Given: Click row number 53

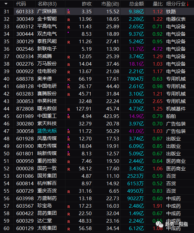Looking at the screenshot, I should pos(6,176).
